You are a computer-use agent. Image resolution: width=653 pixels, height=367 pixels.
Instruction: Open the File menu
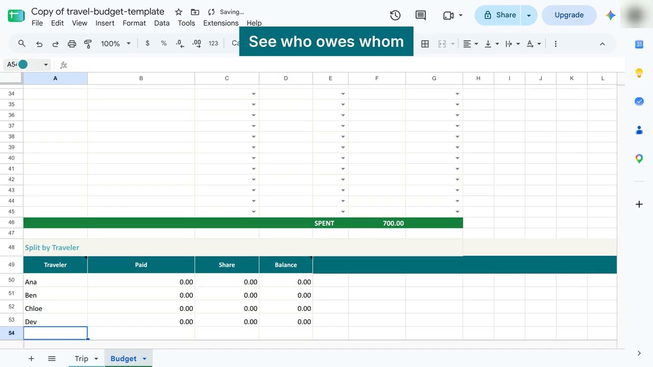point(37,23)
